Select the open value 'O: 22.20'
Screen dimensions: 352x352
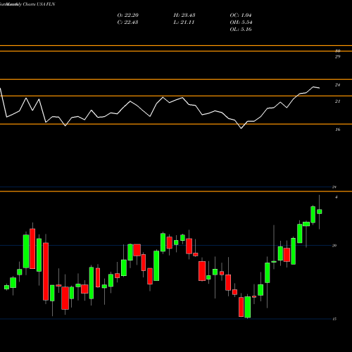128,15
